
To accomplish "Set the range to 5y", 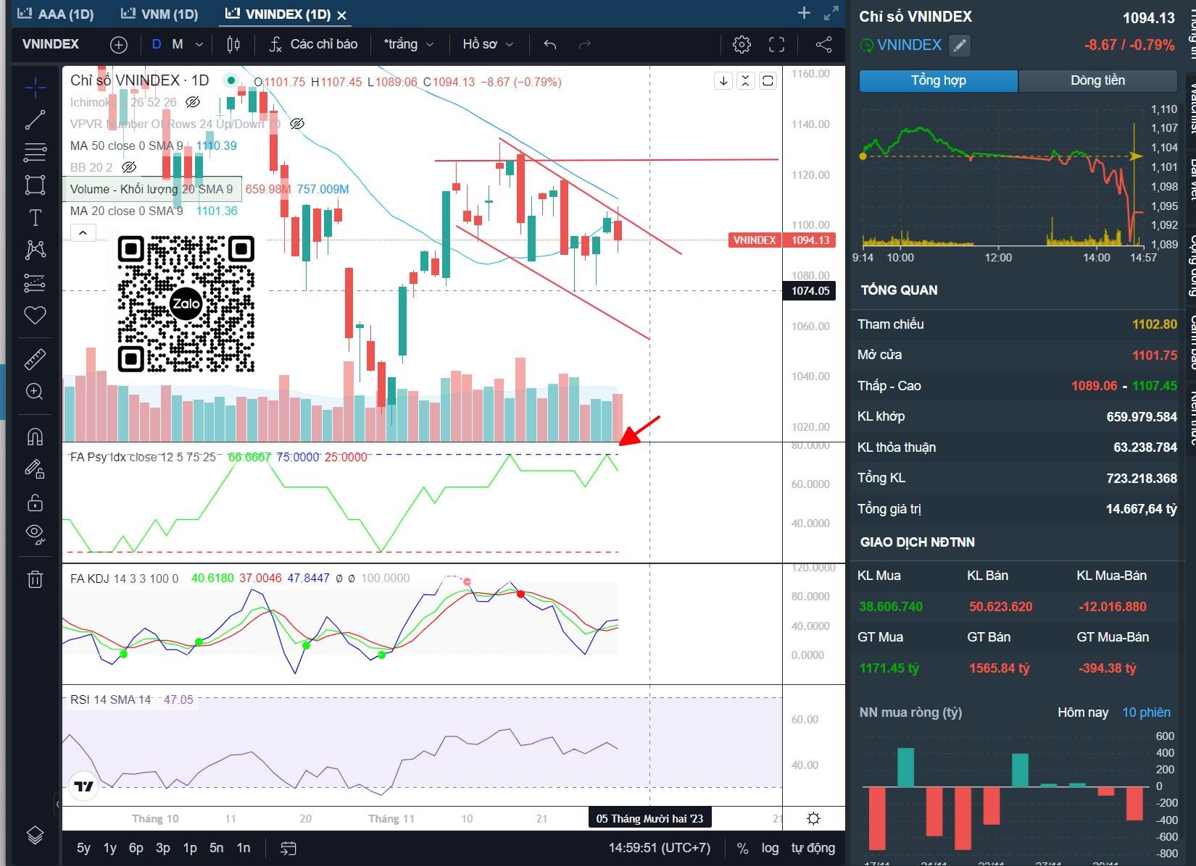I will pyautogui.click(x=83, y=848).
